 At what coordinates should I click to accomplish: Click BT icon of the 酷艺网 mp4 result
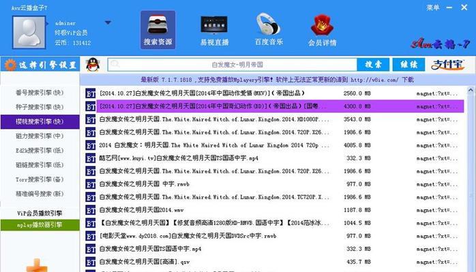(91, 158)
